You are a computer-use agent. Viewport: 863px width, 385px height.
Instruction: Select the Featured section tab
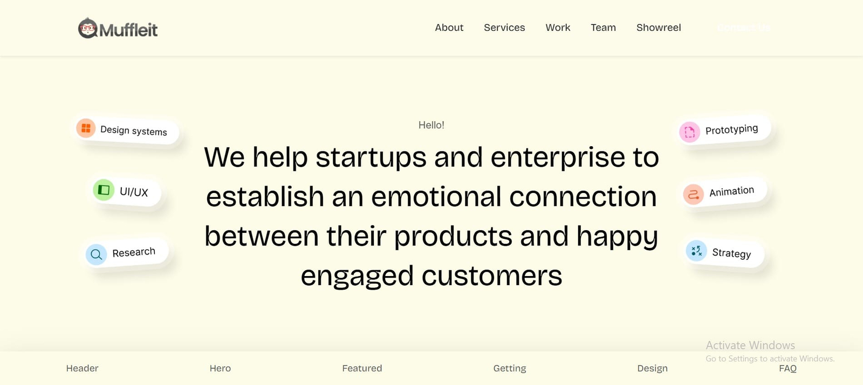[x=362, y=368]
